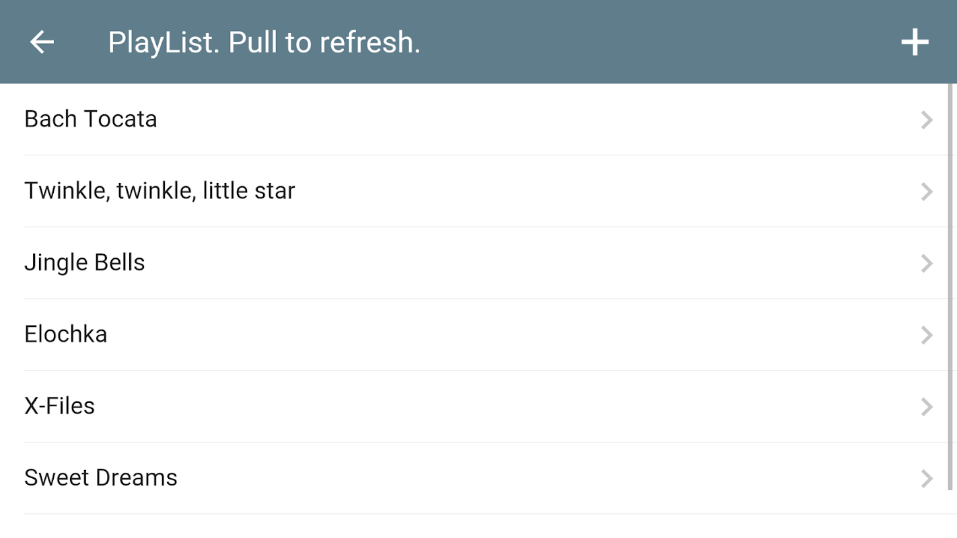Tap the X-Files list item

pos(60,406)
